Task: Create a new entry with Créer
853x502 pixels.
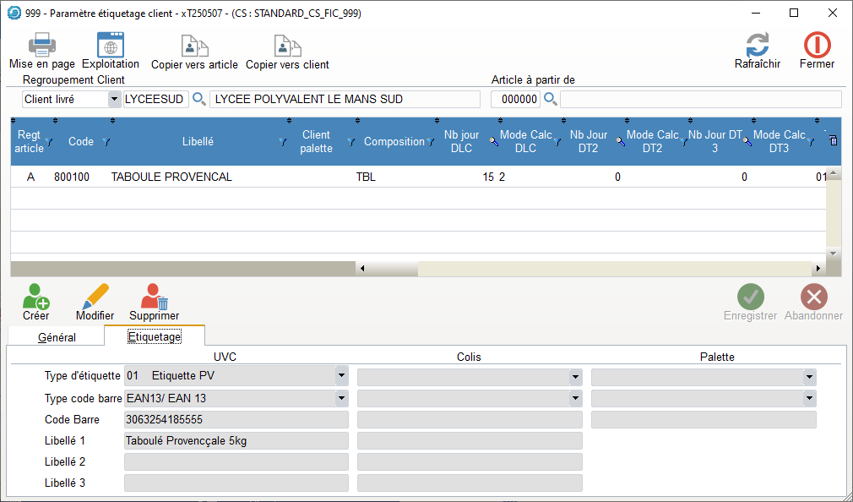Action: point(36,297)
